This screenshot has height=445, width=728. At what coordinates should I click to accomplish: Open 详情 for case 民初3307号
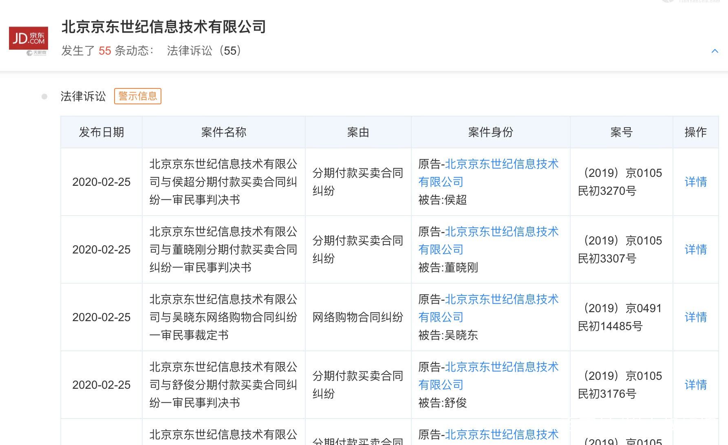[695, 249]
